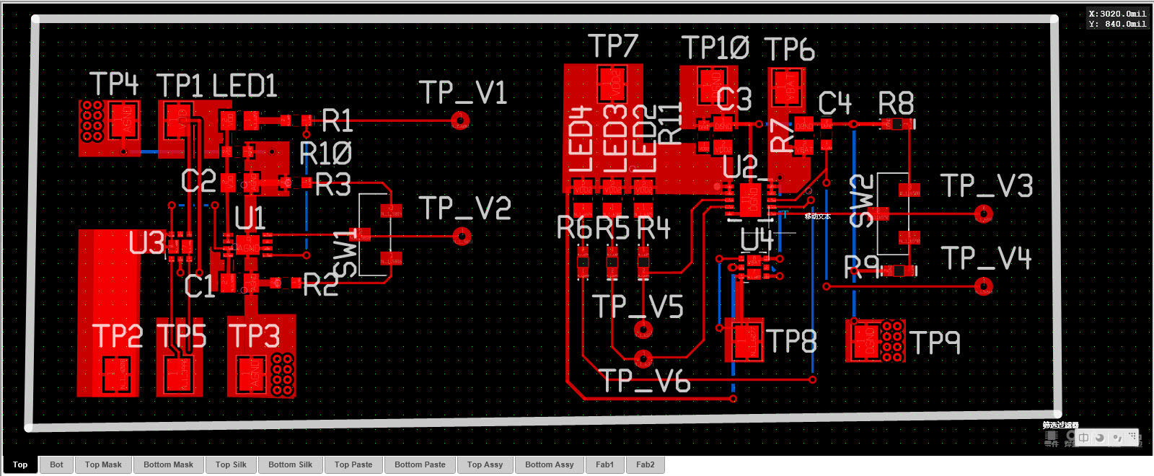Open the IME toolbar grid menu icon
Viewport: 1154px width, 476px height.
pos(1132,437)
